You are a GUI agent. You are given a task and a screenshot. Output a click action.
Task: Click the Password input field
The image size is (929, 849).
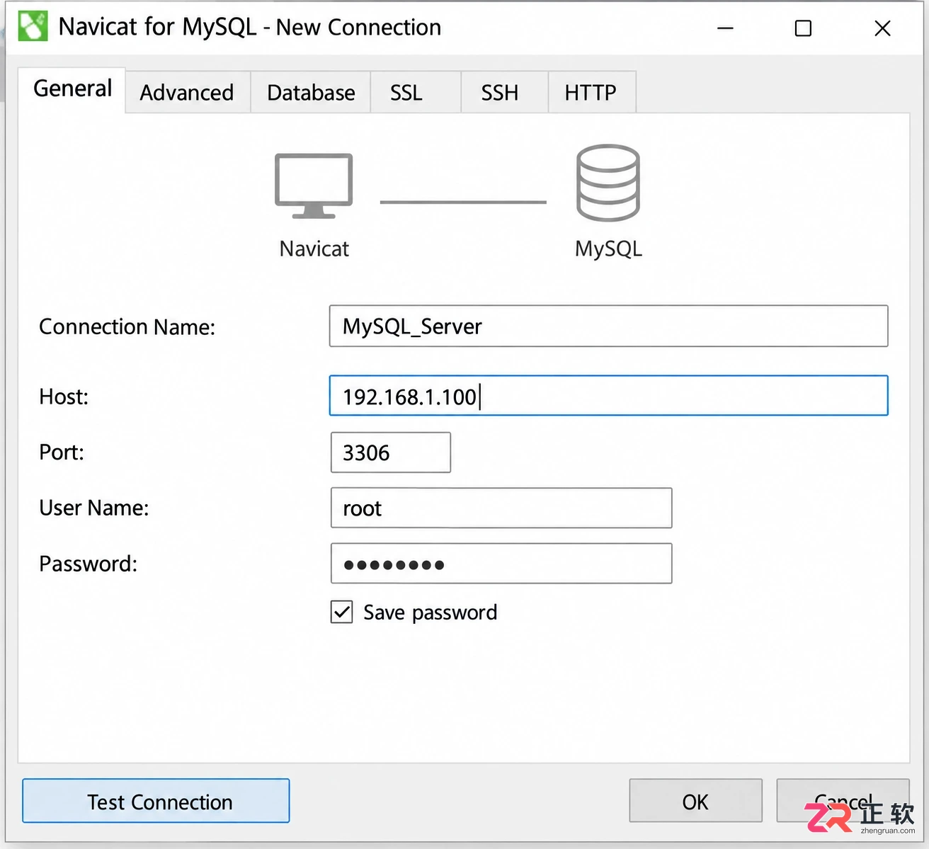tap(501, 564)
